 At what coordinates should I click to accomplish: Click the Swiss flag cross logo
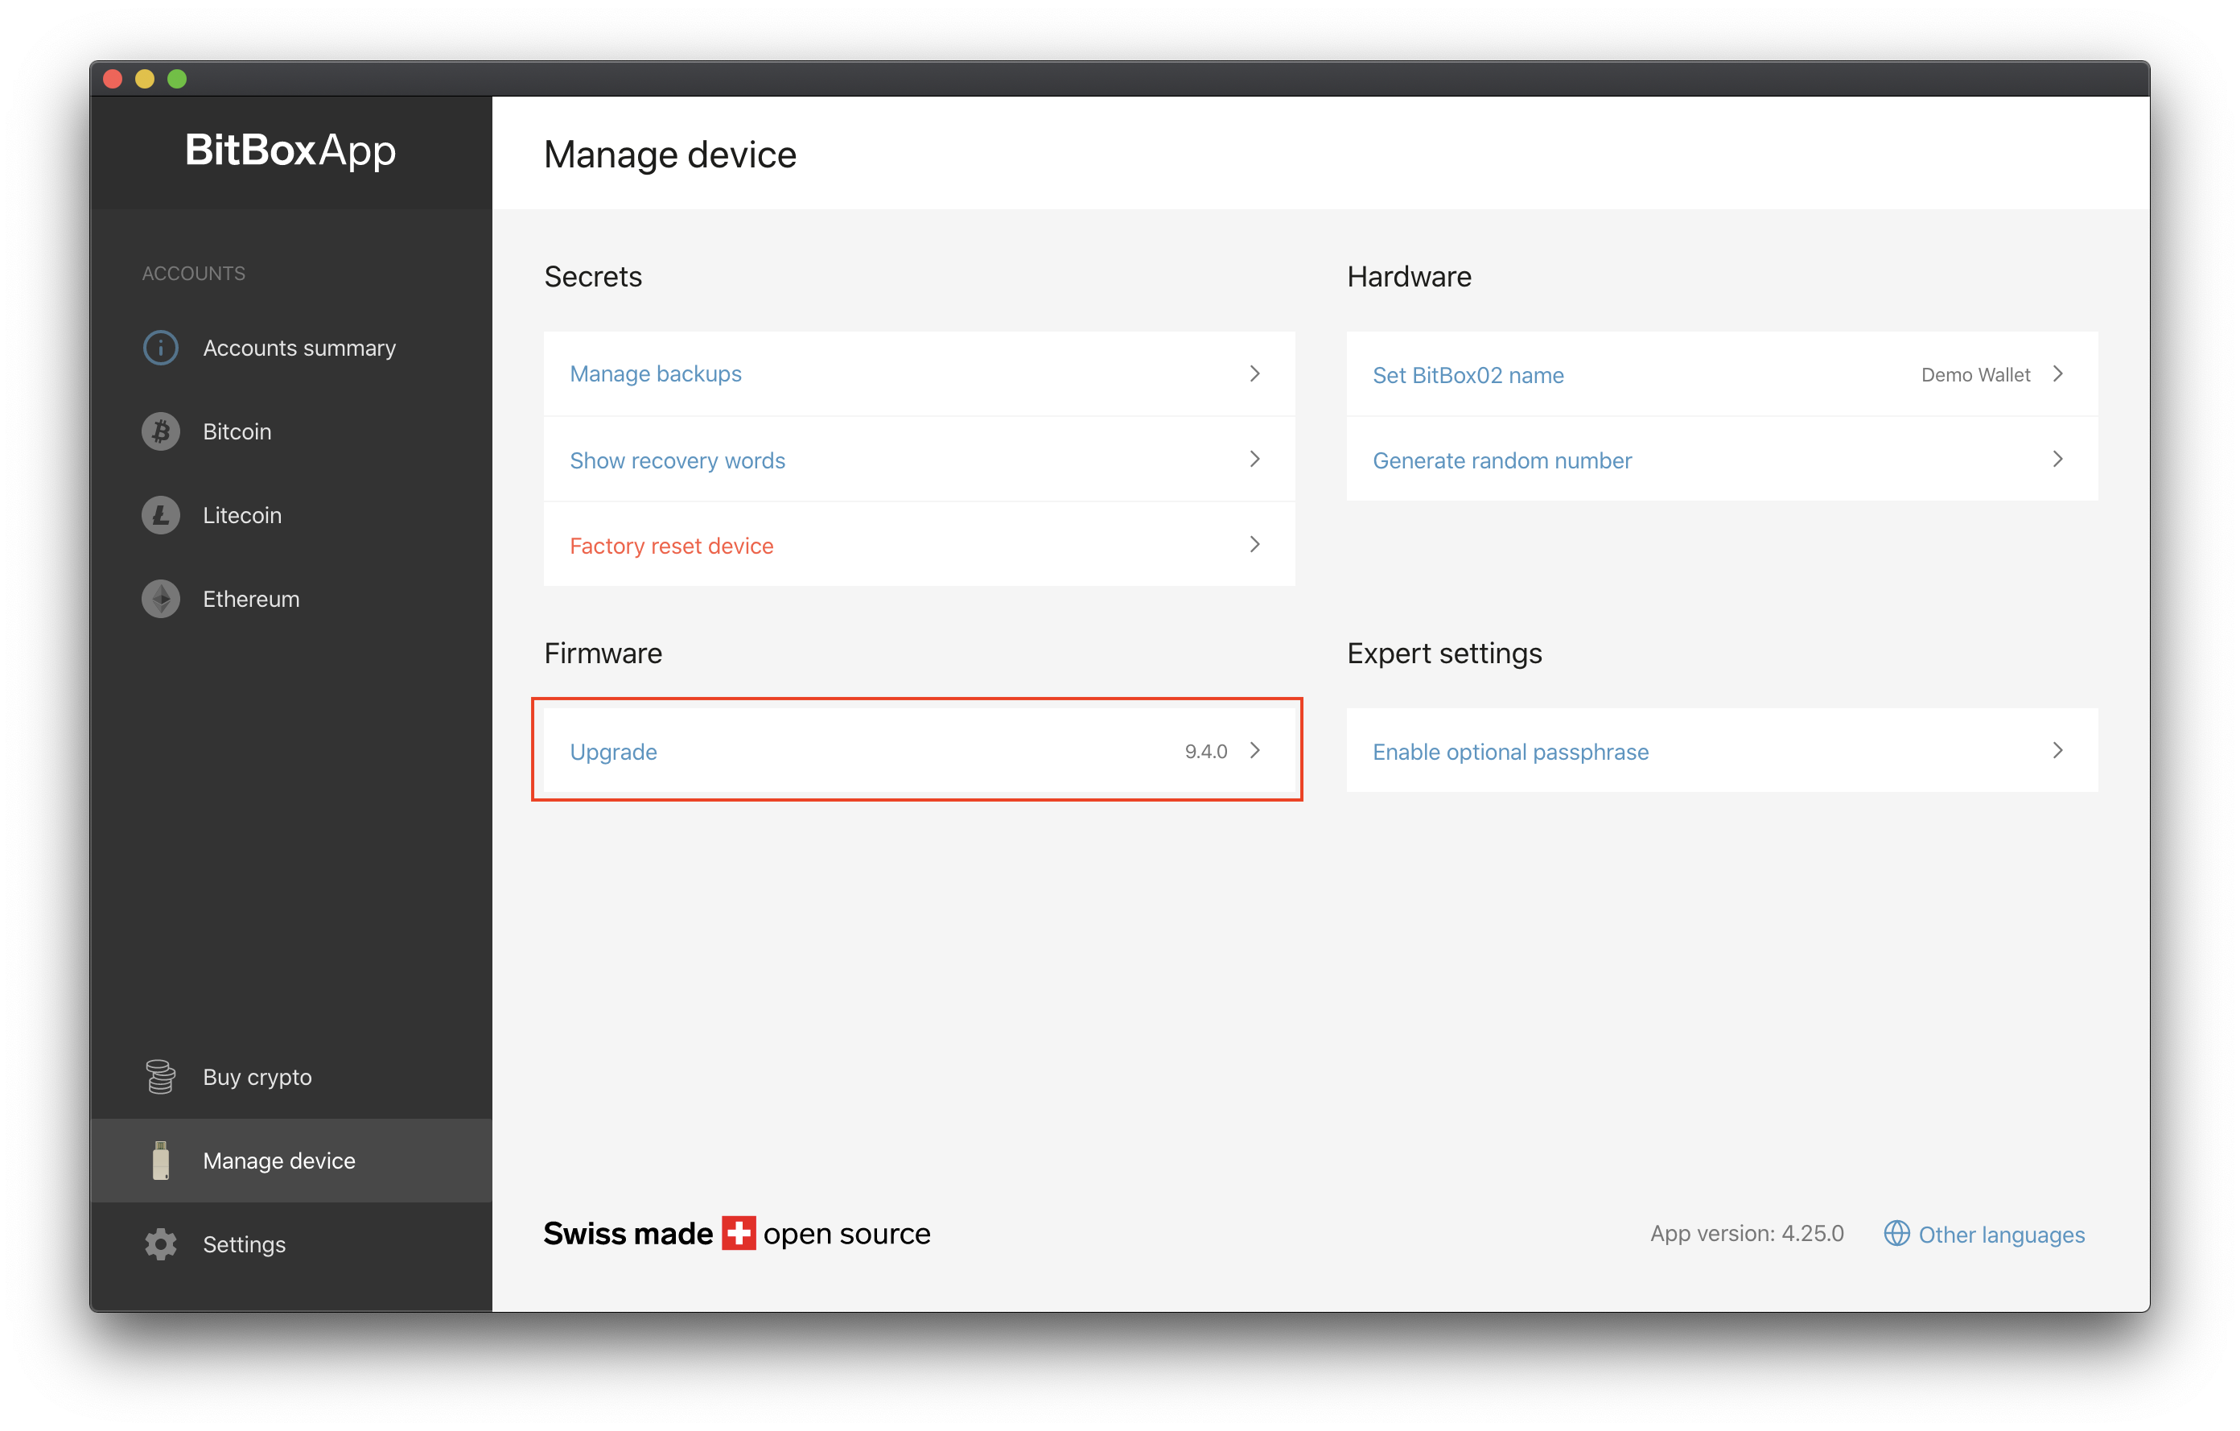[739, 1233]
